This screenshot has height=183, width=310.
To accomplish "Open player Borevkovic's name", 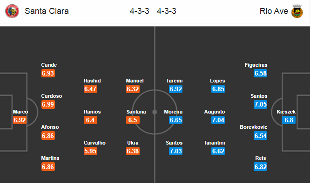I will click(254, 127).
